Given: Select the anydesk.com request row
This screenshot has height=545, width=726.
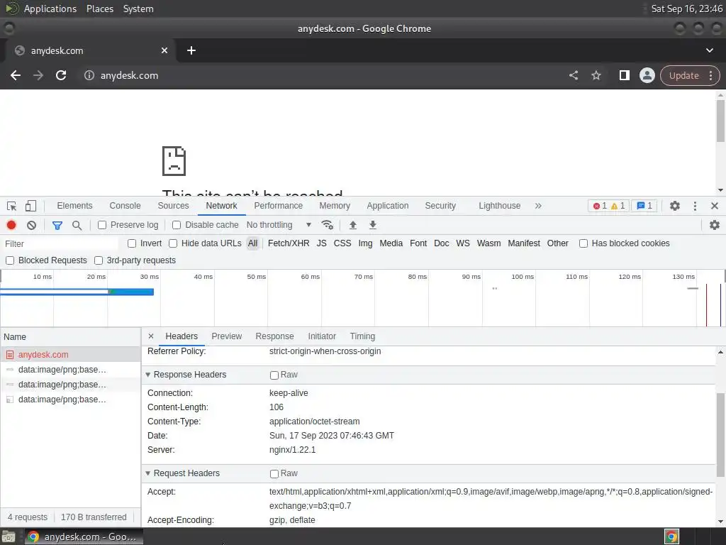Looking at the screenshot, I should 70,355.
